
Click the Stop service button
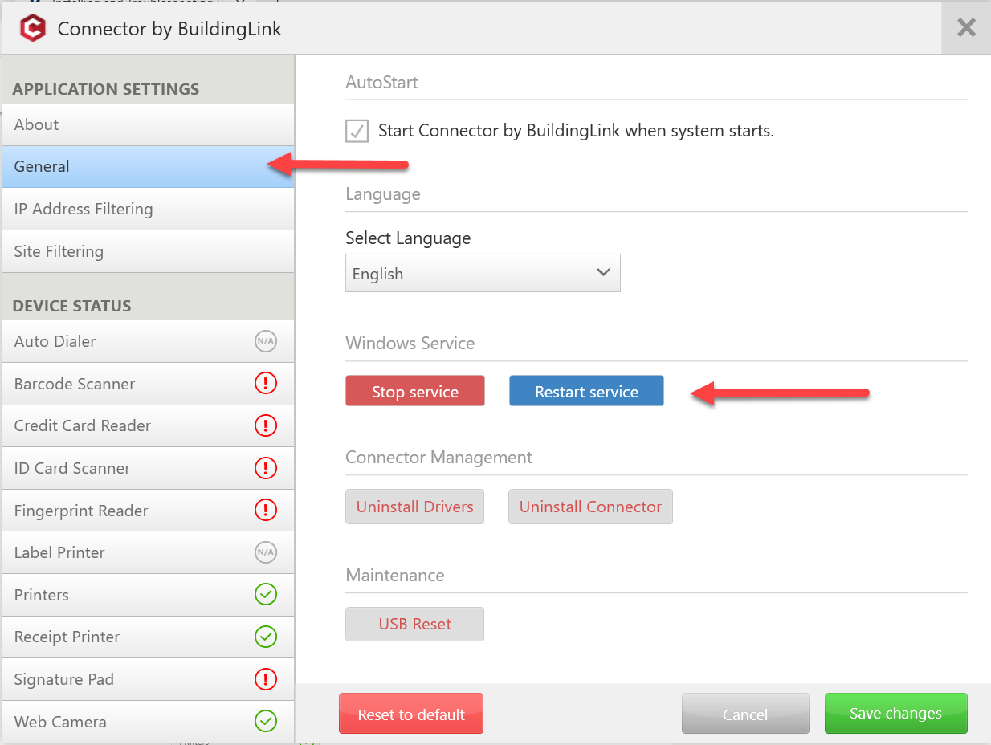(415, 391)
